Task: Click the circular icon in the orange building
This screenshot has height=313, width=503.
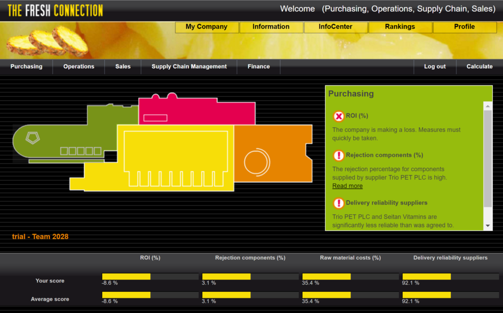Action: 257,161
